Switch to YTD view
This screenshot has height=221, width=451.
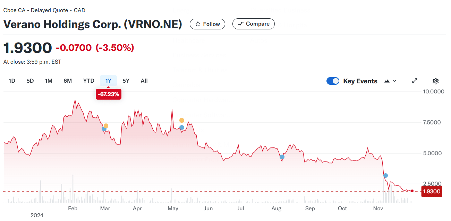(88, 81)
